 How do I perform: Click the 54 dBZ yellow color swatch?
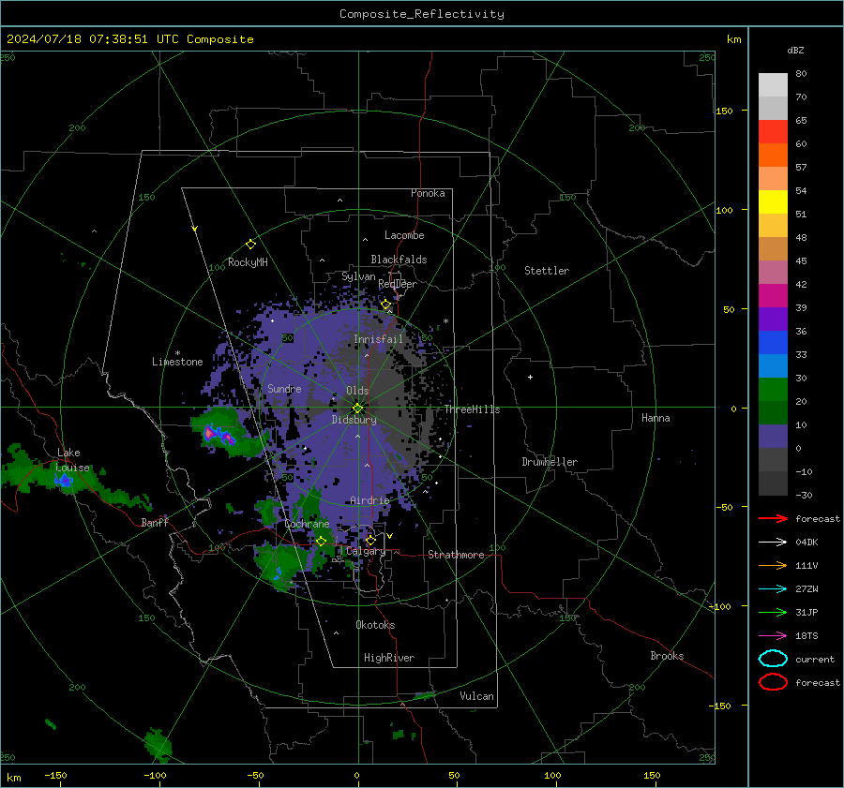(773, 201)
